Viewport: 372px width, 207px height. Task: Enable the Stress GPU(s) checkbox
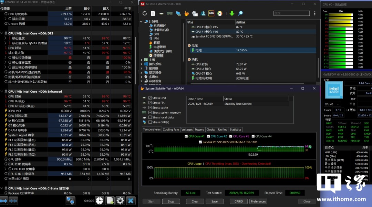tap(150, 122)
